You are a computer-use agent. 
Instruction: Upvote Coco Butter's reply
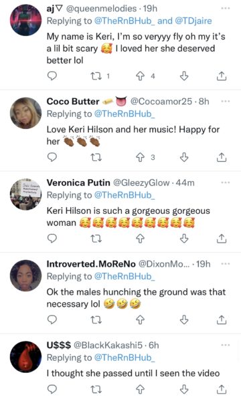[x=140, y=157]
